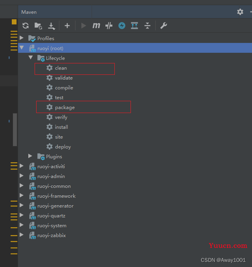Click gear icon beside deploy
Viewport: 252px width, 267px height.
tap(50, 147)
